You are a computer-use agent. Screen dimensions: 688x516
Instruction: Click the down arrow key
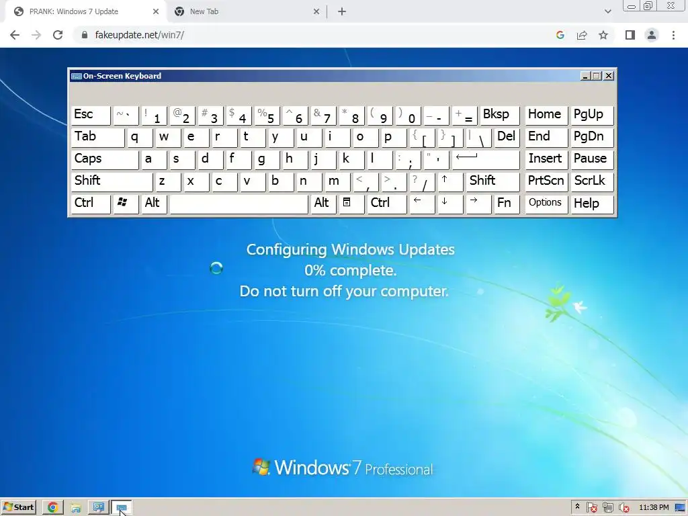[450, 204]
